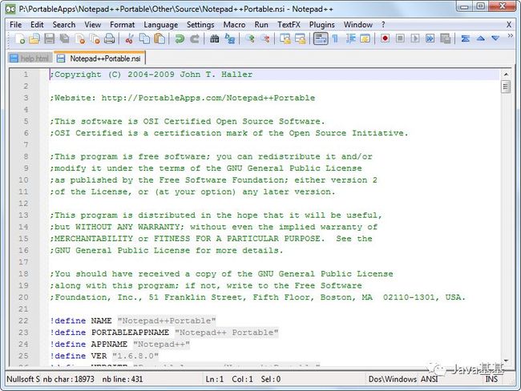Toggle synchronized horizontal scrolling icon

pos(300,39)
